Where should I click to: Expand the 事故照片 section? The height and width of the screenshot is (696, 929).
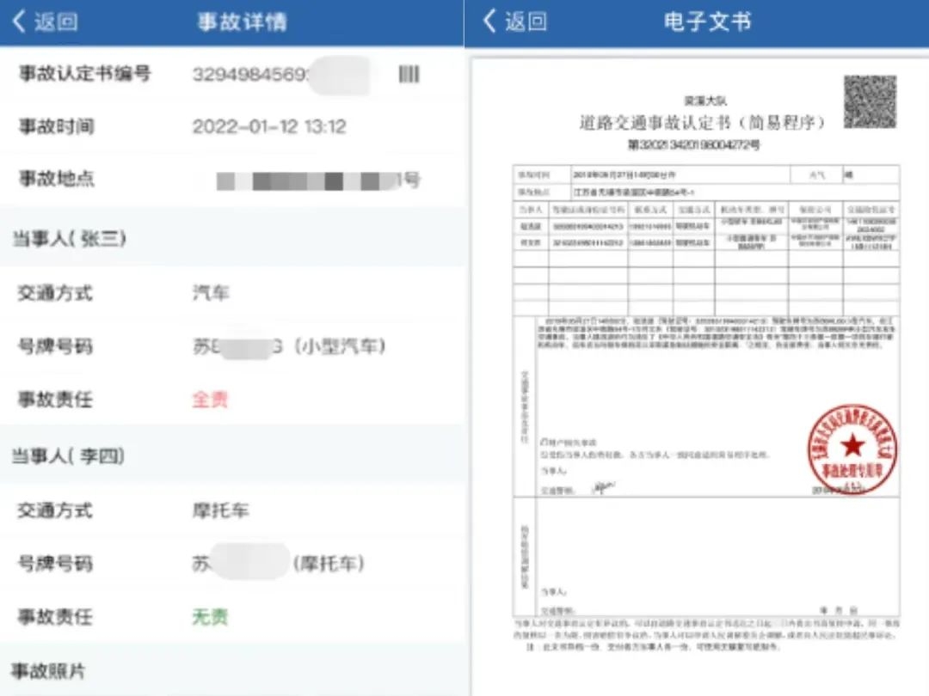click(48, 671)
